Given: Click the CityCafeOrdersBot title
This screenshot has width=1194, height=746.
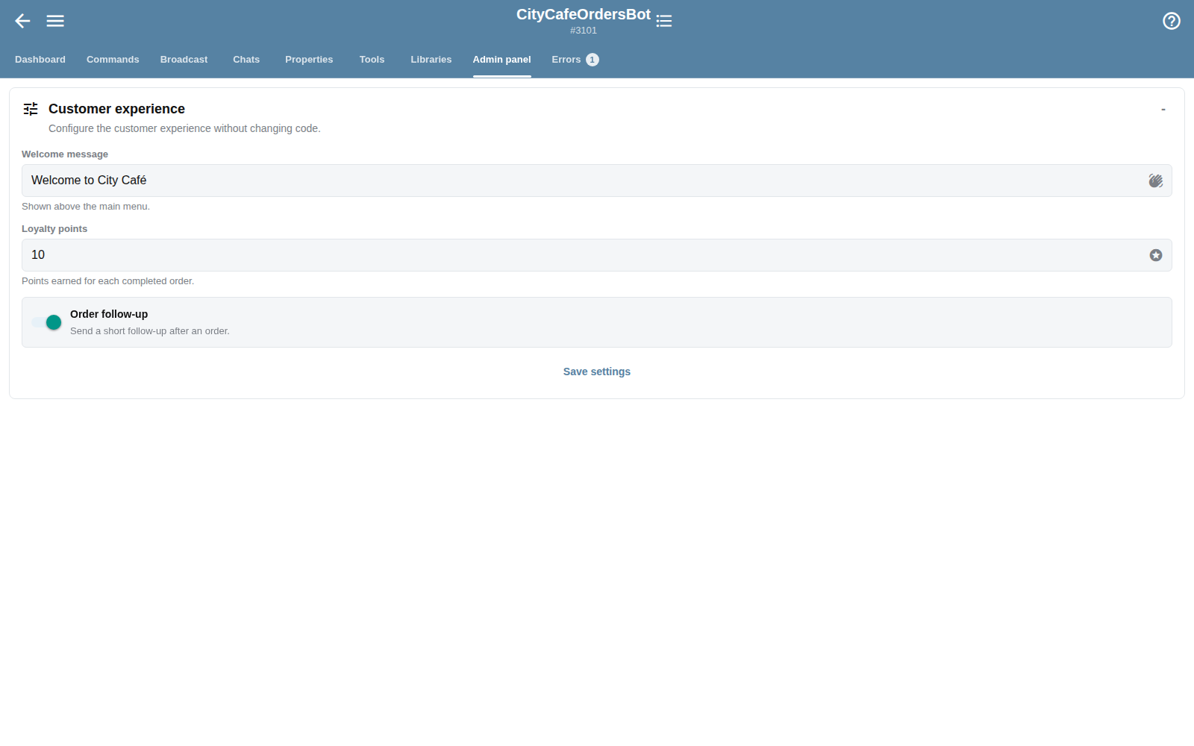Looking at the screenshot, I should pyautogui.click(x=584, y=15).
